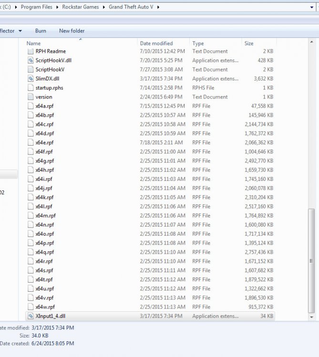The width and height of the screenshot is (319, 357).
Task: Open the address bar history dropdown arrow
Action: [312, 7]
